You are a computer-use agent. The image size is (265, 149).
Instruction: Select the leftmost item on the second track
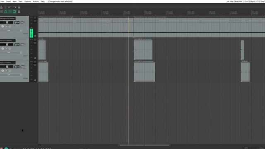pyautogui.click(x=42, y=50)
